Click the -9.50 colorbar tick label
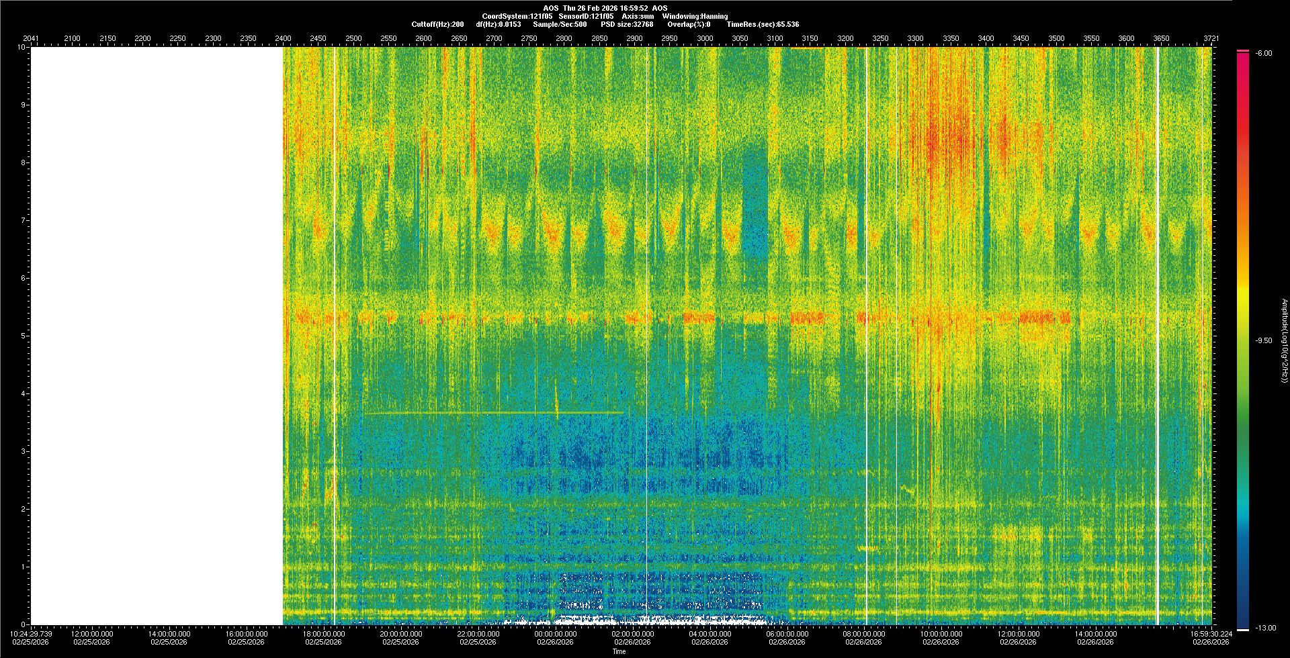Image resolution: width=1290 pixels, height=658 pixels. pyautogui.click(x=1264, y=340)
